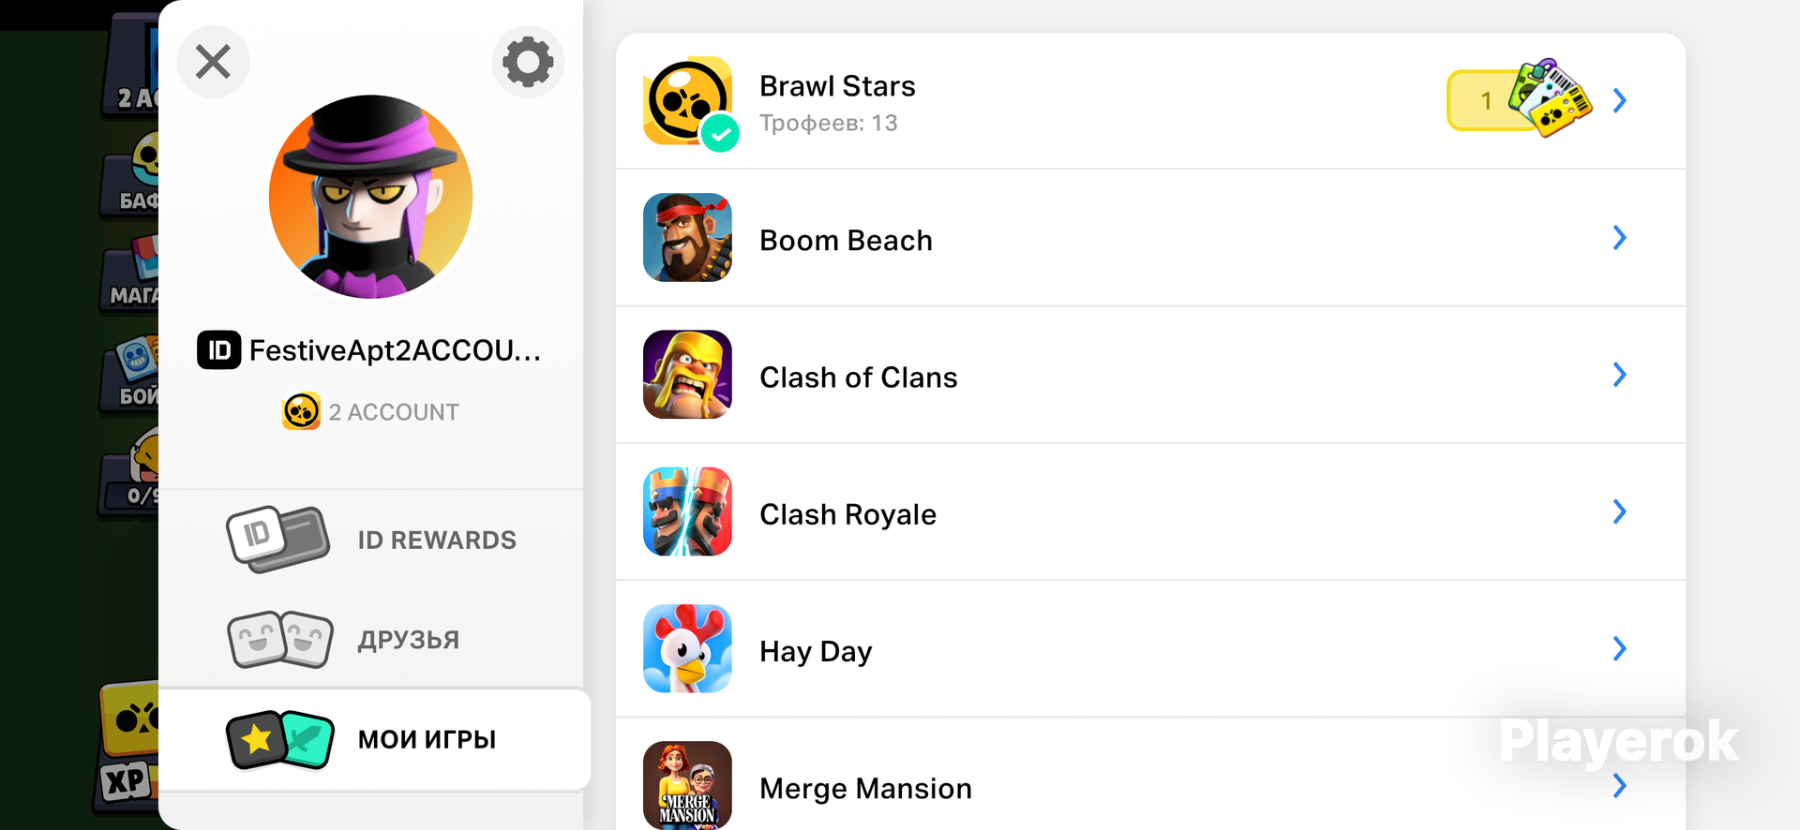Open the ID REWARDS section
Image resolution: width=1800 pixels, height=830 pixels.
click(437, 540)
